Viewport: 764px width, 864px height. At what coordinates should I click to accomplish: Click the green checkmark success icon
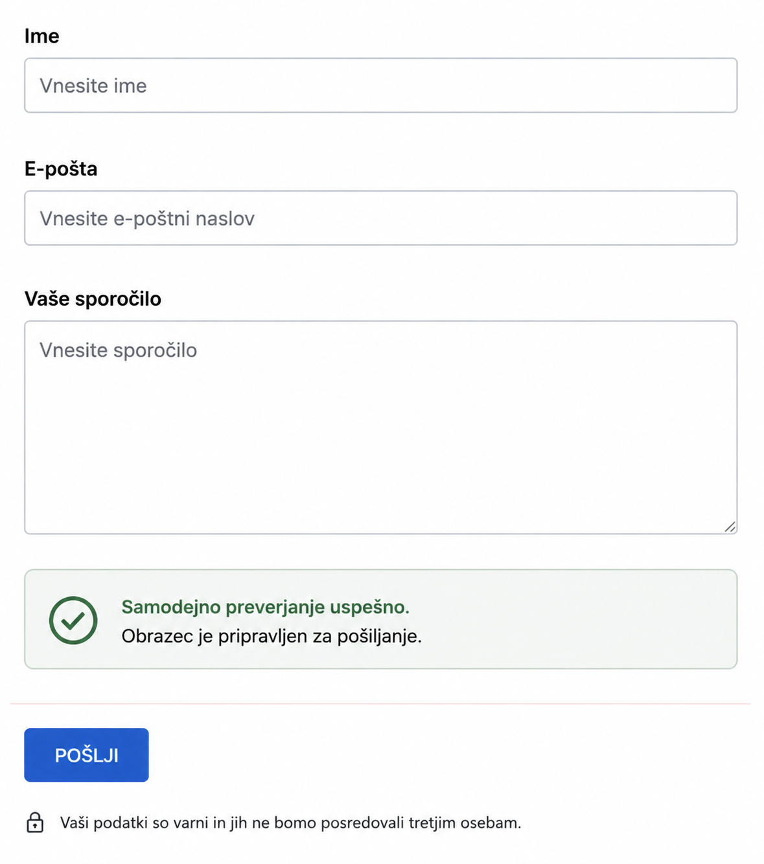73,620
